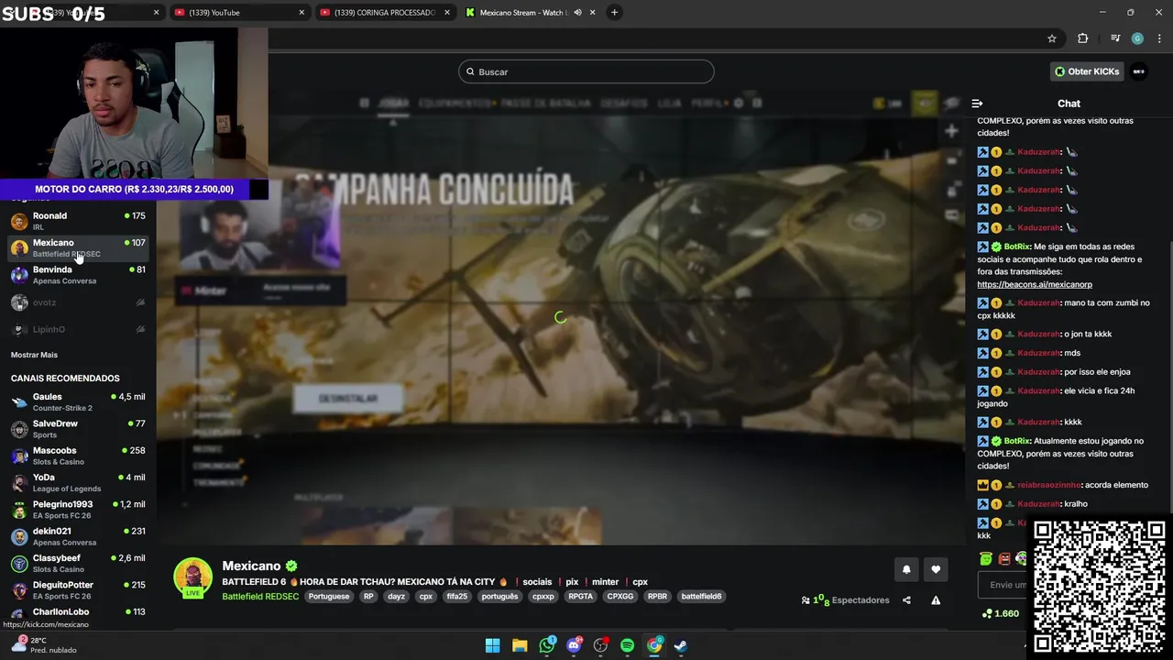Click the RPGTA stream tag
Image resolution: width=1173 pixels, height=660 pixels.
coord(580,597)
